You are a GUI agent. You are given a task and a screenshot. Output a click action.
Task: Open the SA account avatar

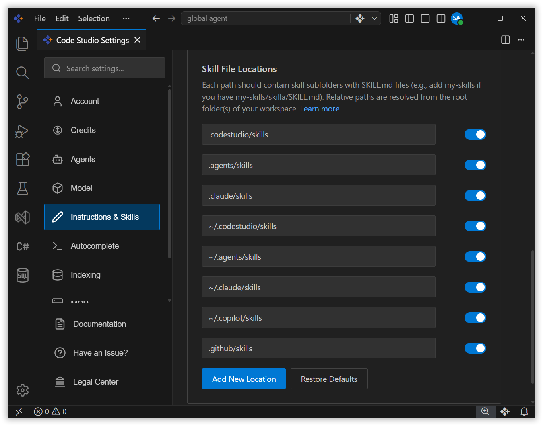(x=457, y=18)
